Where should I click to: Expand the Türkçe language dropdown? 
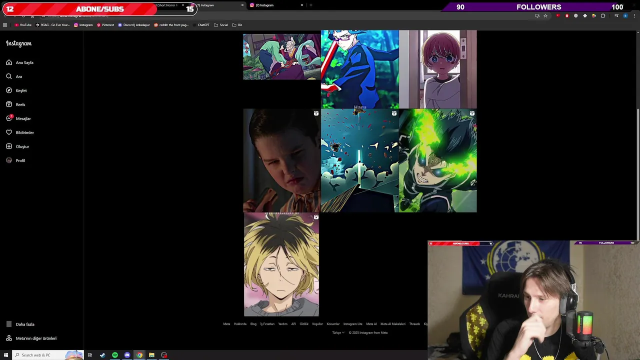point(338,332)
